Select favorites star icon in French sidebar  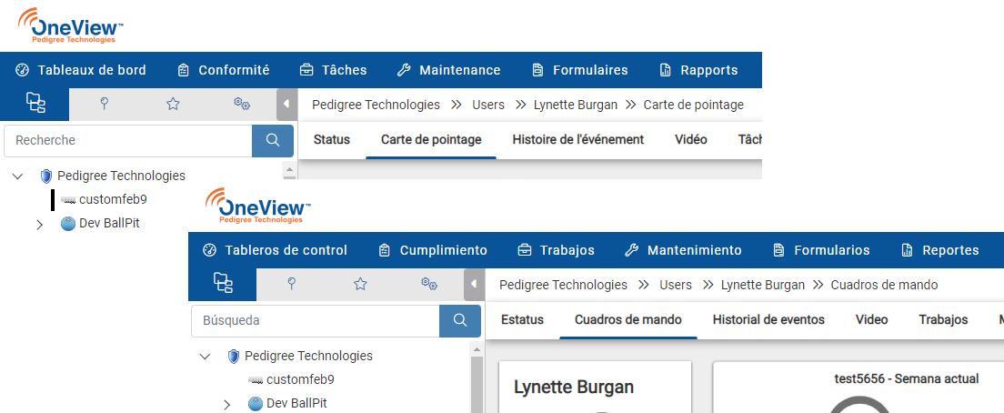tap(173, 104)
